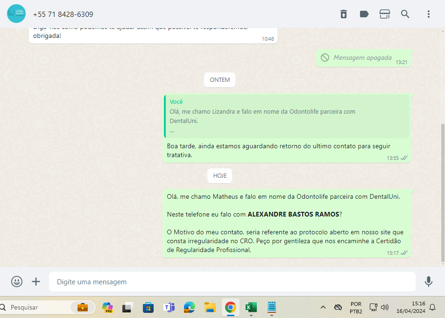Viewport: 445px width, 318px height.
Task: Switch to Google Chrome on taskbar
Action: pos(231,307)
